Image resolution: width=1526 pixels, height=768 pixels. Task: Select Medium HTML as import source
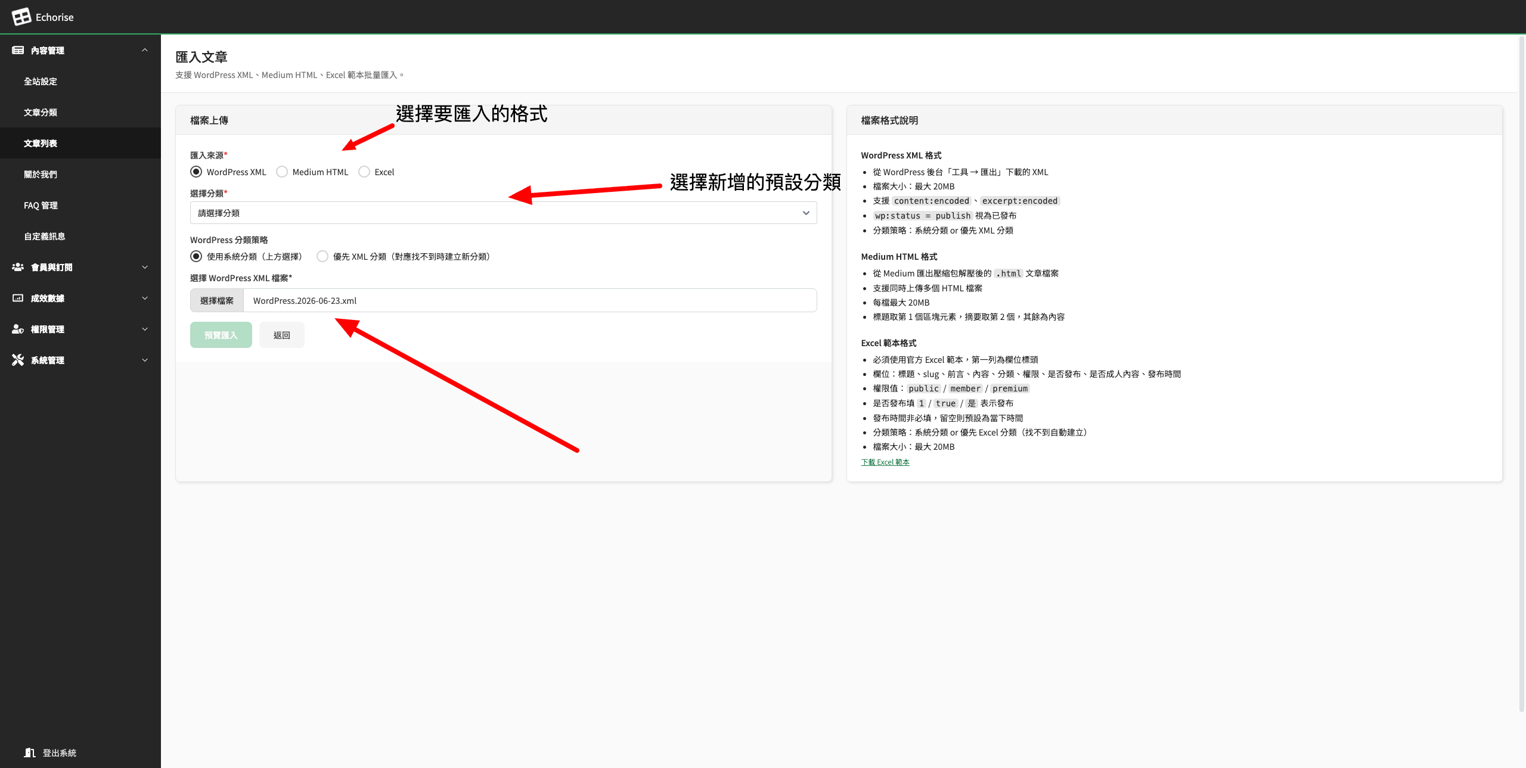[x=282, y=172]
